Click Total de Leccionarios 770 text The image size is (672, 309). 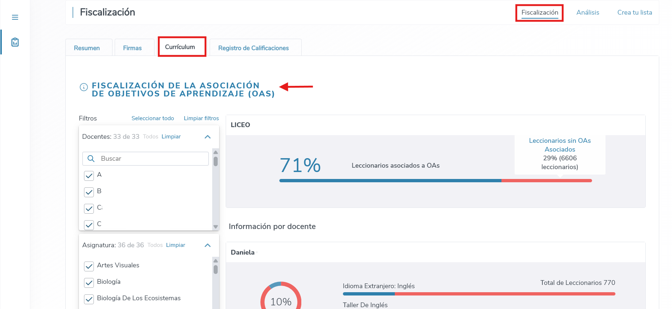(578, 283)
